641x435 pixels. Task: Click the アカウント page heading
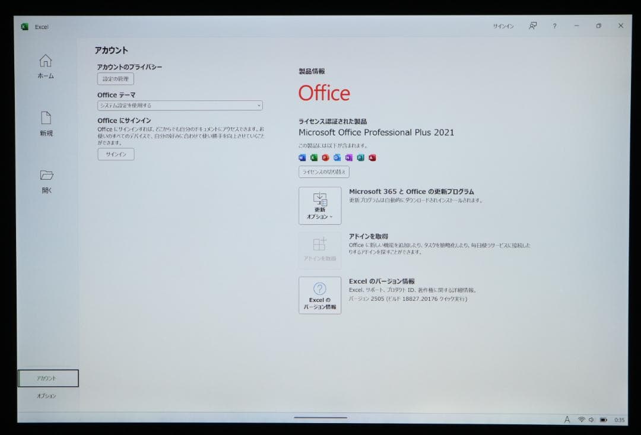pyautogui.click(x=111, y=50)
